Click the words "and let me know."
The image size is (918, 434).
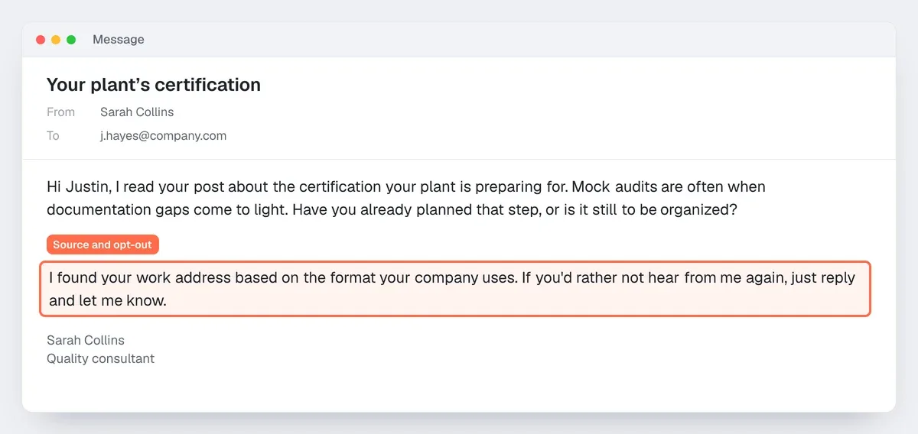(x=107, y=301)
